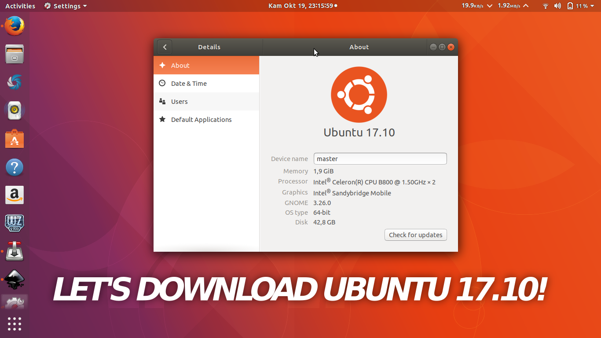The width and height of the screenshot is (601, 338).
Task: Go back using the Details back arrow
Action: [x=165, y=47]
